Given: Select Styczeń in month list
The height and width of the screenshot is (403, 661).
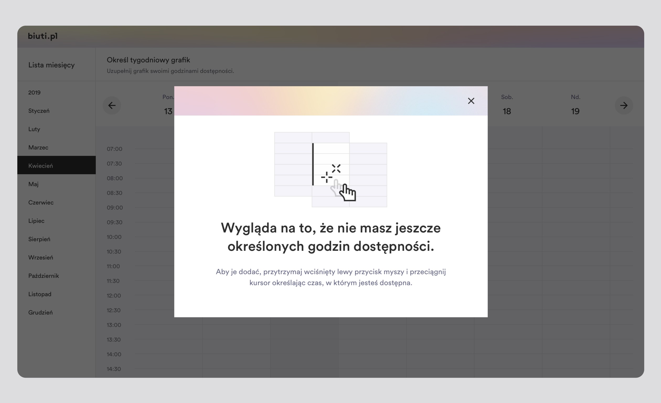Looking at the screenshot, I should click(x=39, y=111).
